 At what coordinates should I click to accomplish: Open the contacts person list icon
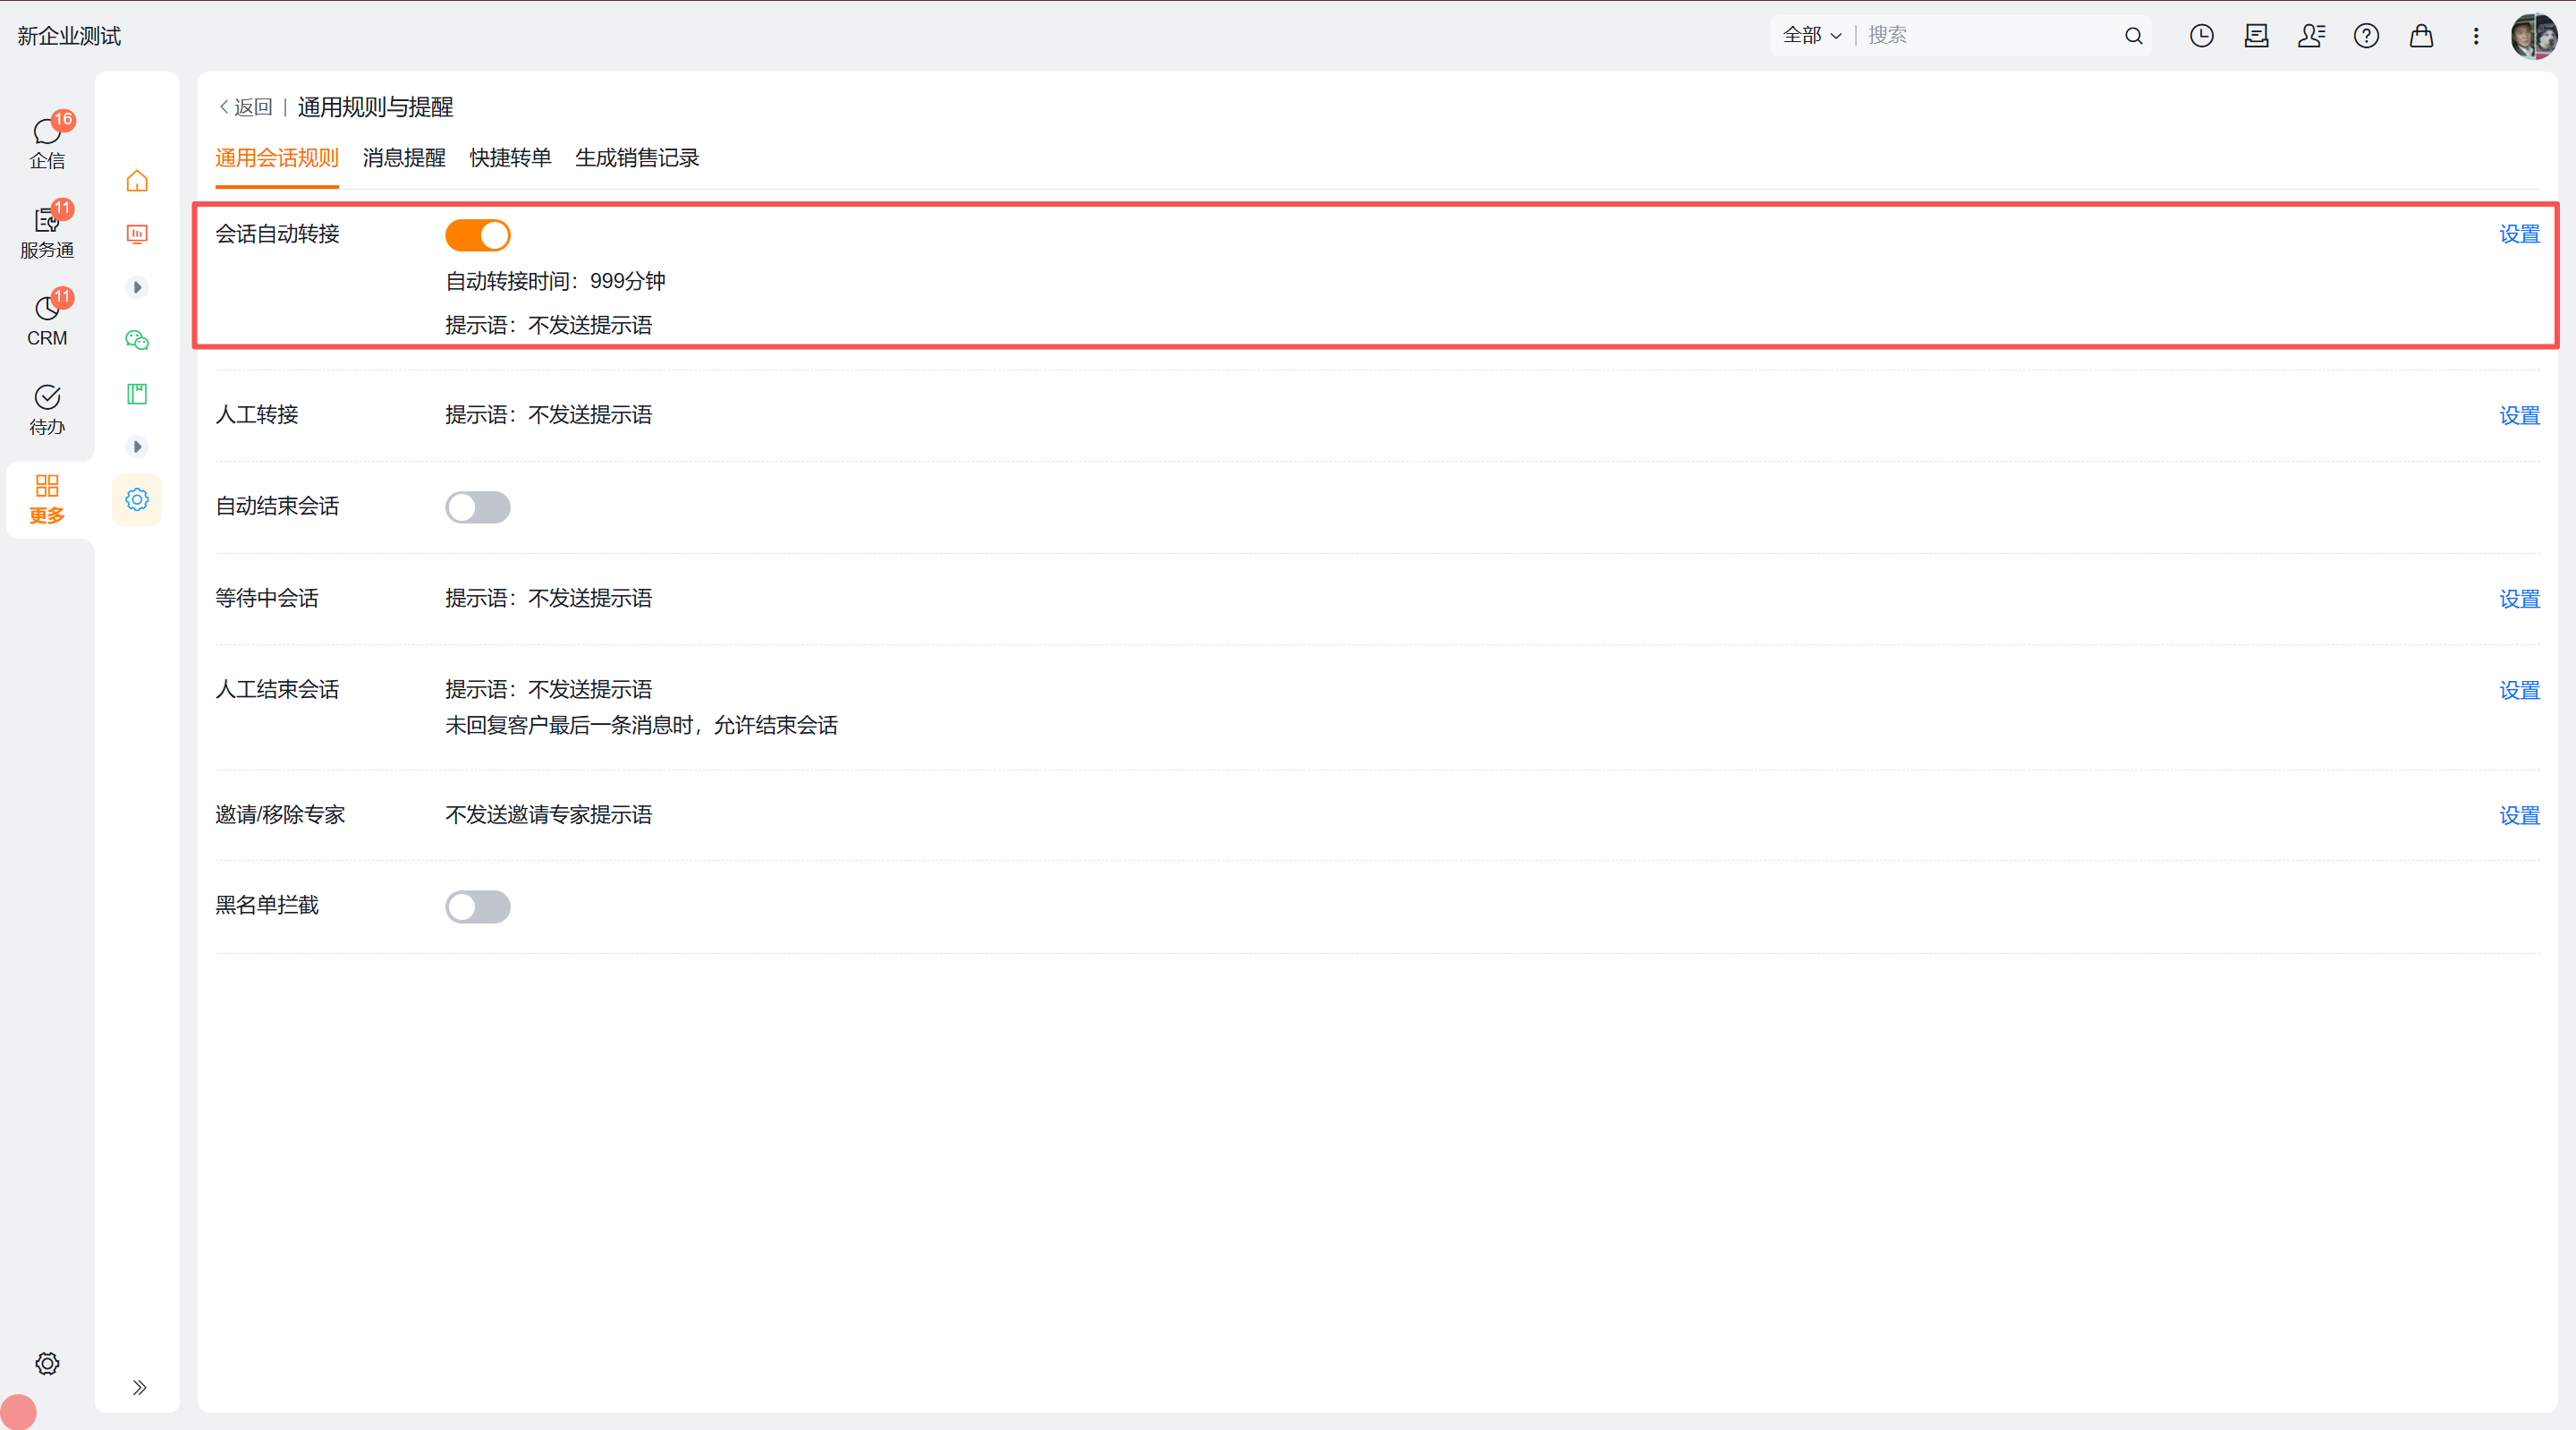(2311, 36)
